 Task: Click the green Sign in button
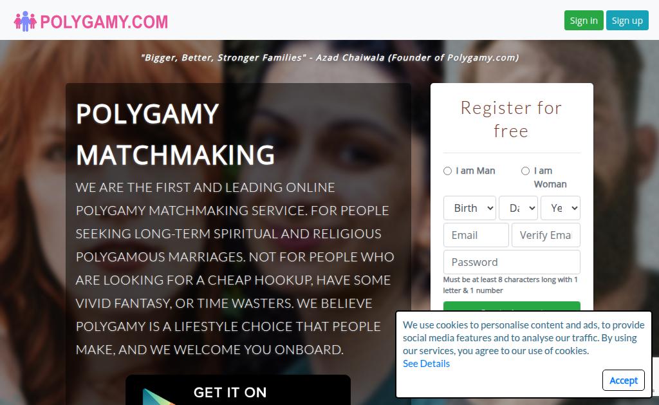coord(584,20)
